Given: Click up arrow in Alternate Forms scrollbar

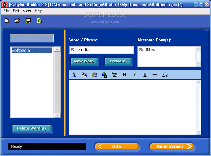Looking at the screenshot, I should tap(198, 49).
